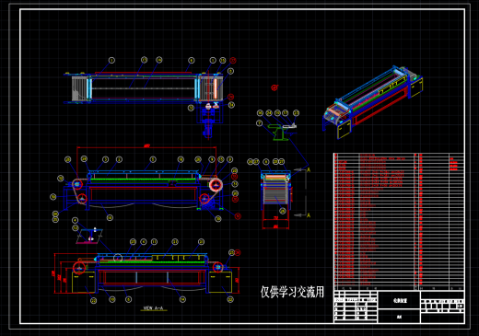The image size is (479, 336).
Task: Select the isometric 3D conveyor model view
Action: 373,102
